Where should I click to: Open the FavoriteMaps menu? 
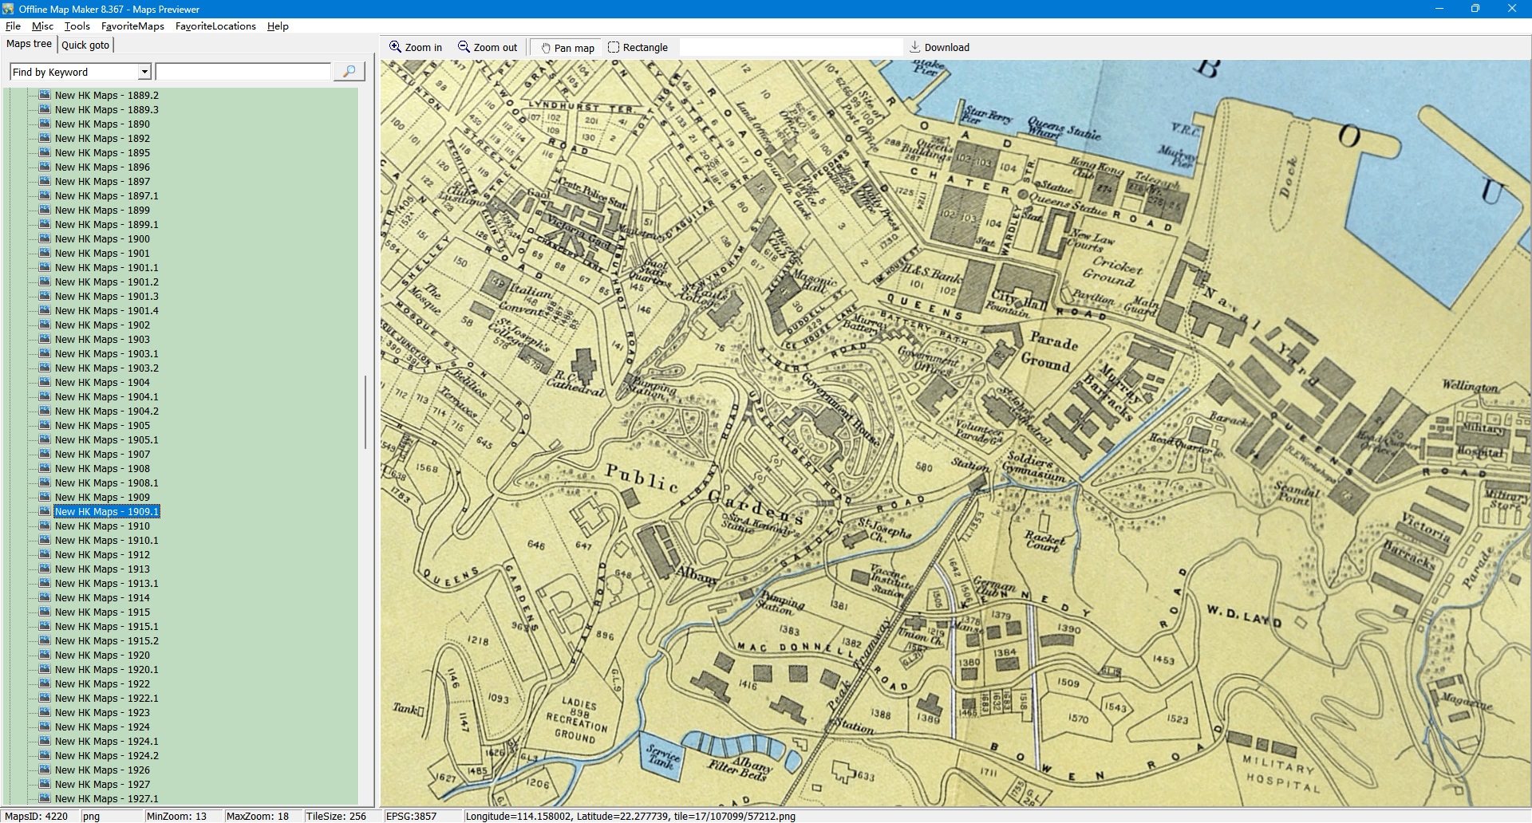132,26
